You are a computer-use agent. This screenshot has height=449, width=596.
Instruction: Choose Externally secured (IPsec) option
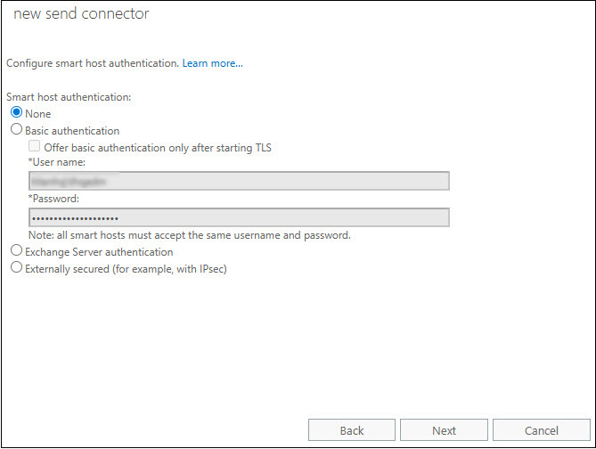pyautogui.click(x=16, y=267)
